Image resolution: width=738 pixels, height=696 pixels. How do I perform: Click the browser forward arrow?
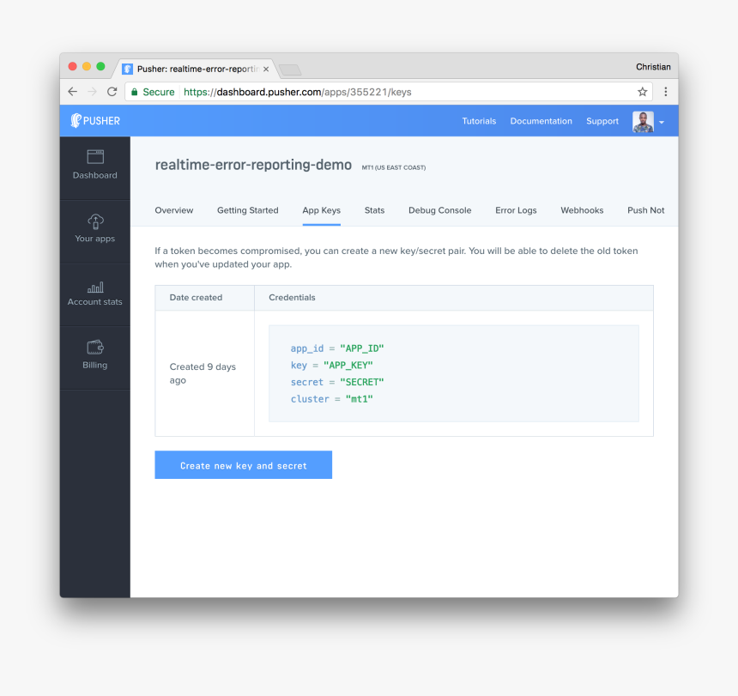[x=93, y=92]
